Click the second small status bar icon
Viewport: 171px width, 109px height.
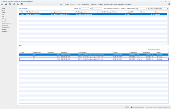(x=128, y=107)
